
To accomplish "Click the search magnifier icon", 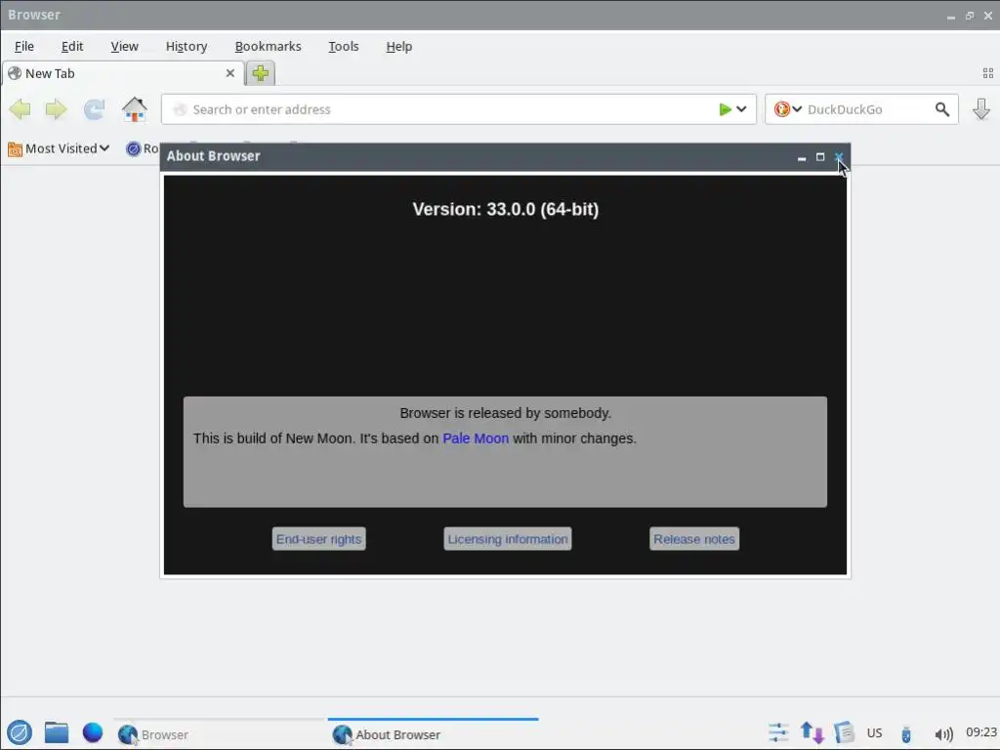I will 942,109.
